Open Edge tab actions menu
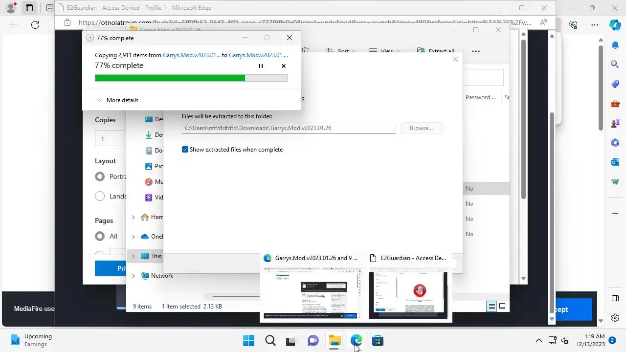 (x=29, y=8)
